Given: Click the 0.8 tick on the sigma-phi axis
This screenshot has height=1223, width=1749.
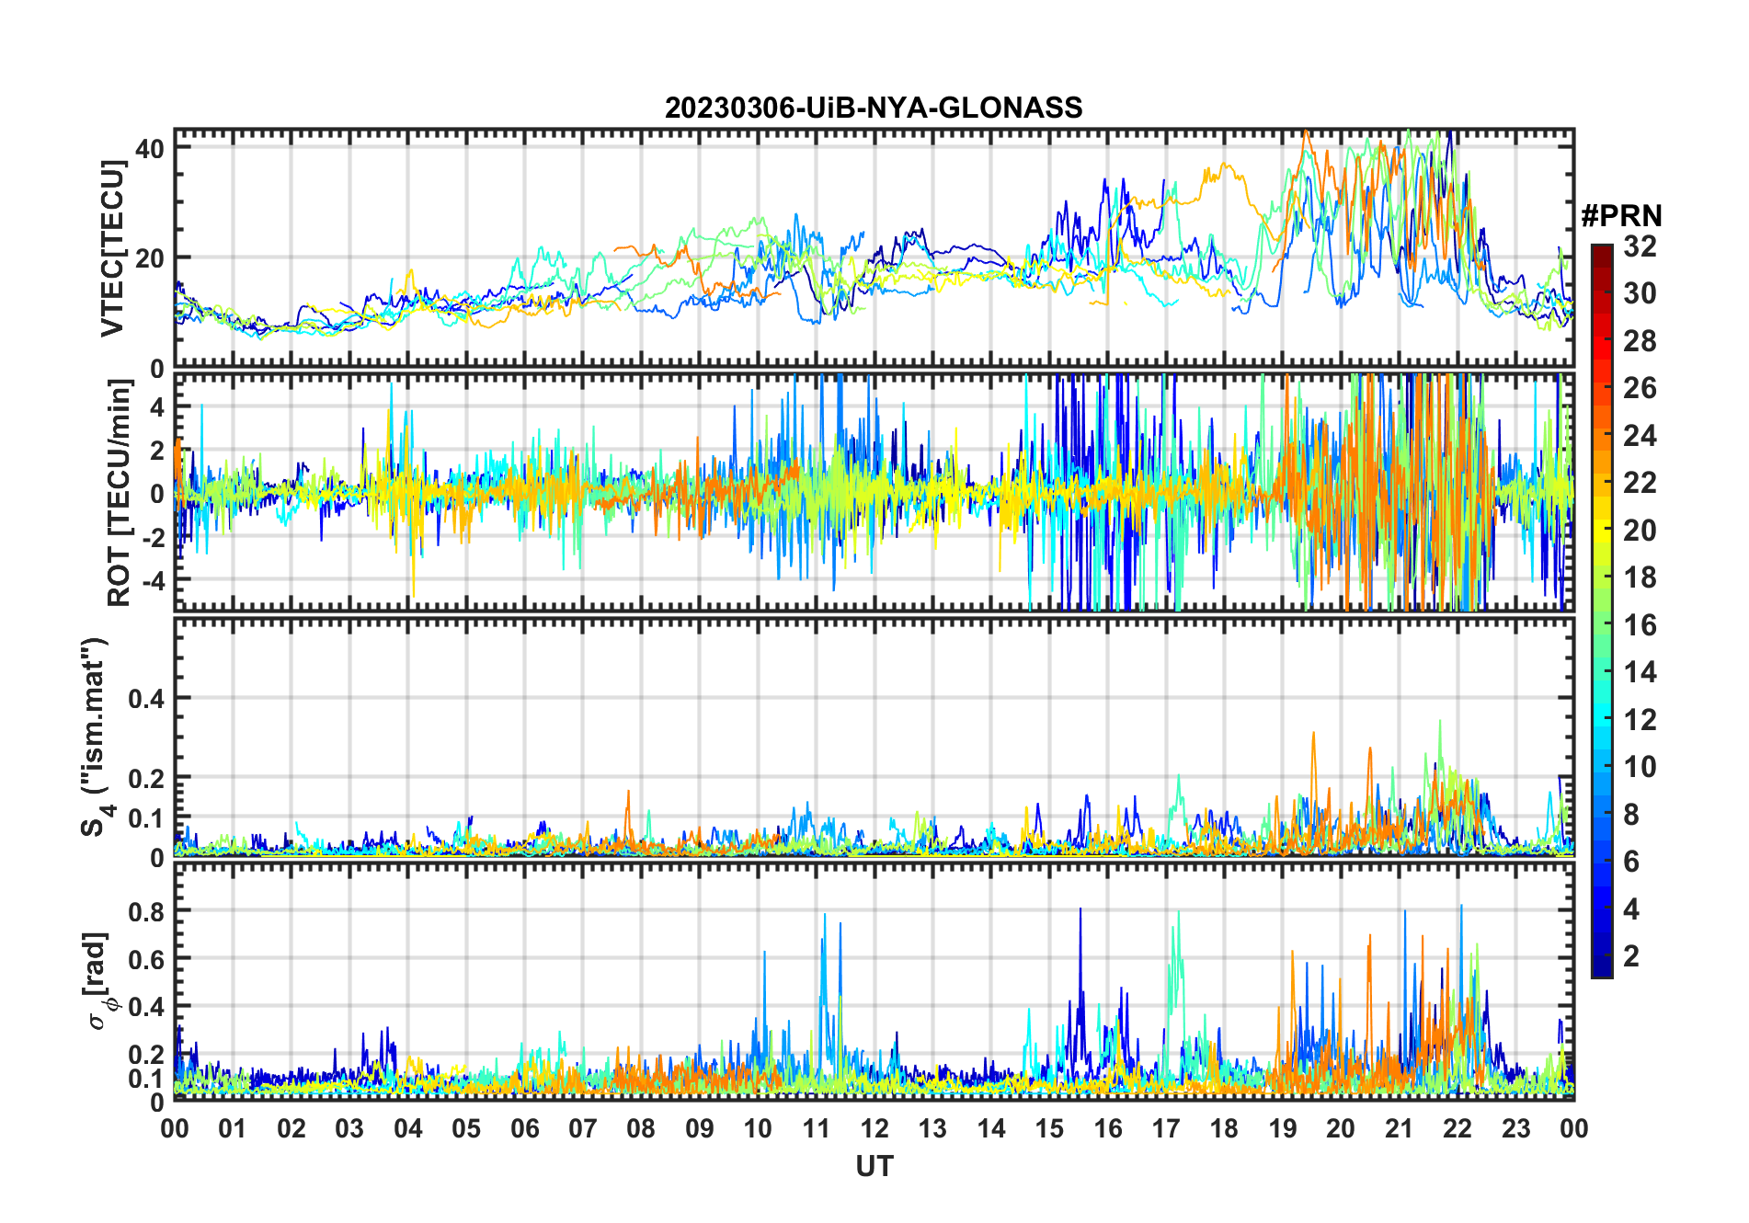Looking at the screenshot, I should coord(146,911).
